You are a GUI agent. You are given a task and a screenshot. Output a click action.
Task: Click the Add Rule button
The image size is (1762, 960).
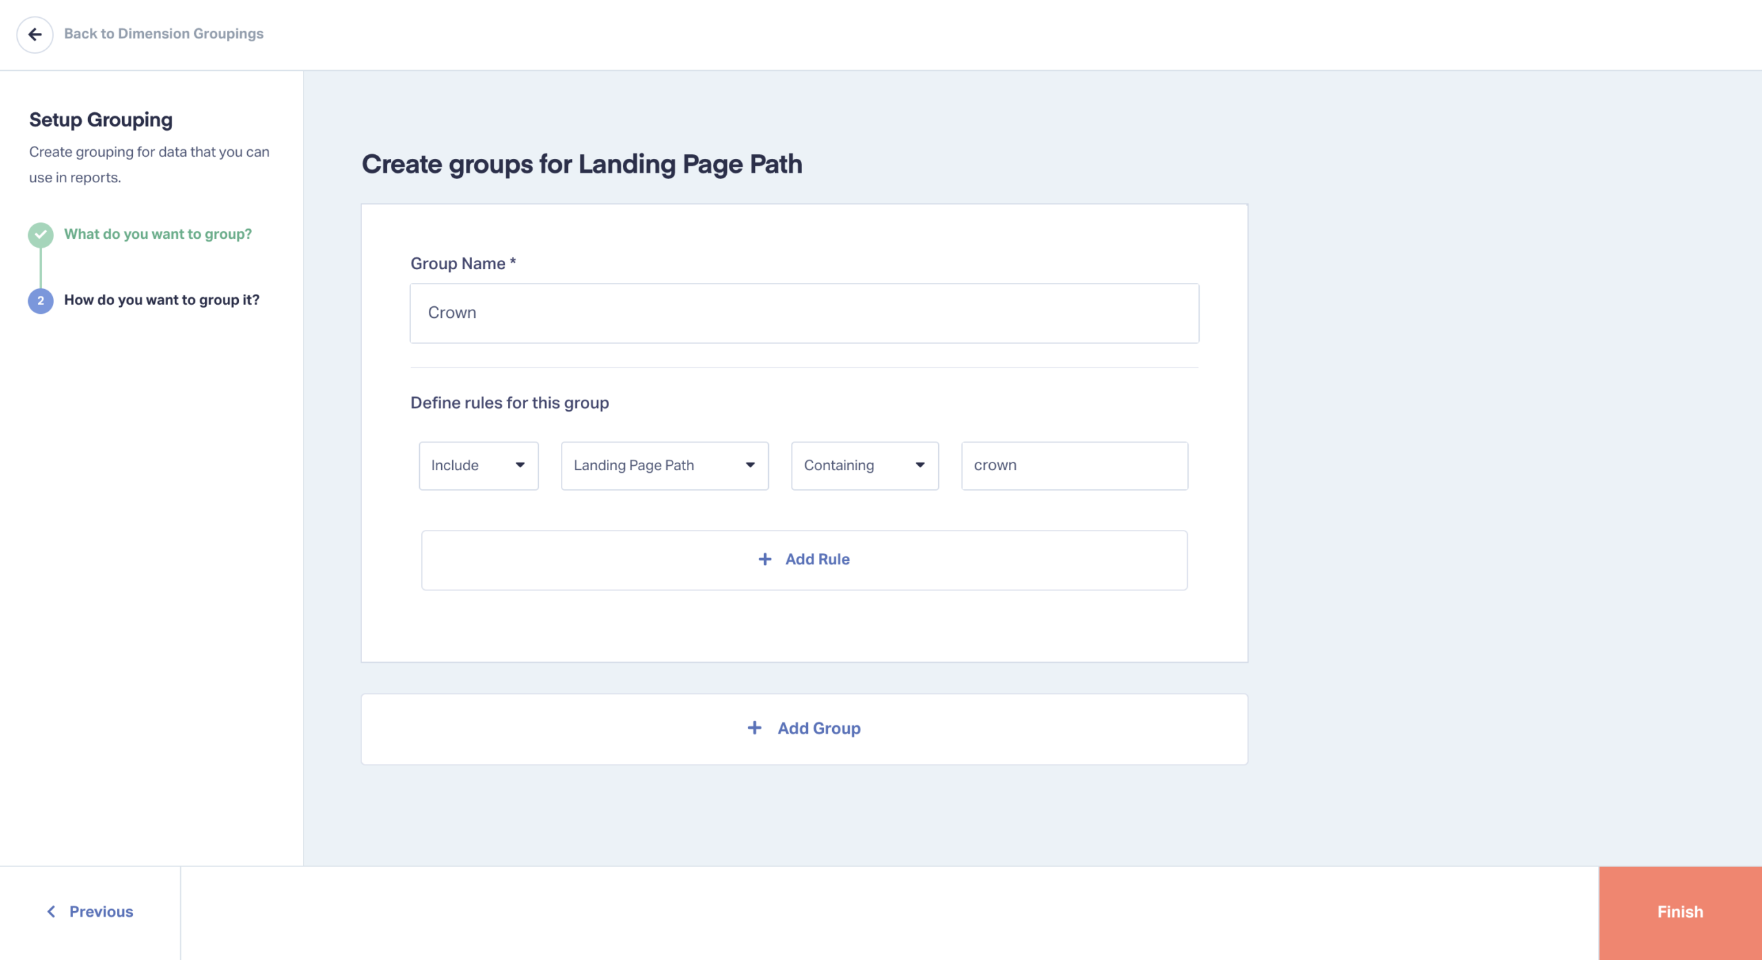tap(804, 560)
